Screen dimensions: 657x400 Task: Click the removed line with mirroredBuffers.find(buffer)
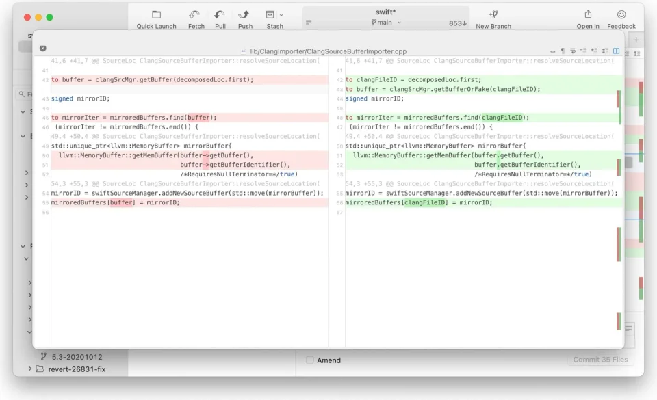[190, 118]
